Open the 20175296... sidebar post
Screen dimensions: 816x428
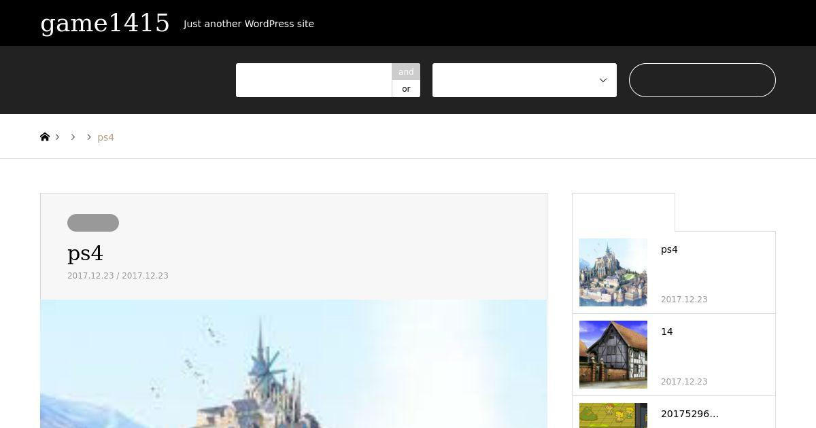coord(690,414)
